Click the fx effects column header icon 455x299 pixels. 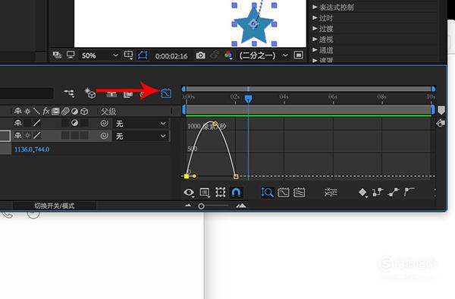[45, 111]
